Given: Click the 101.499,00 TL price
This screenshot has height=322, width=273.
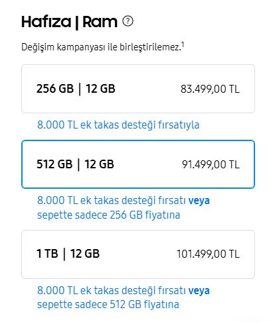Looking at the screenshot, I should 208,254.
